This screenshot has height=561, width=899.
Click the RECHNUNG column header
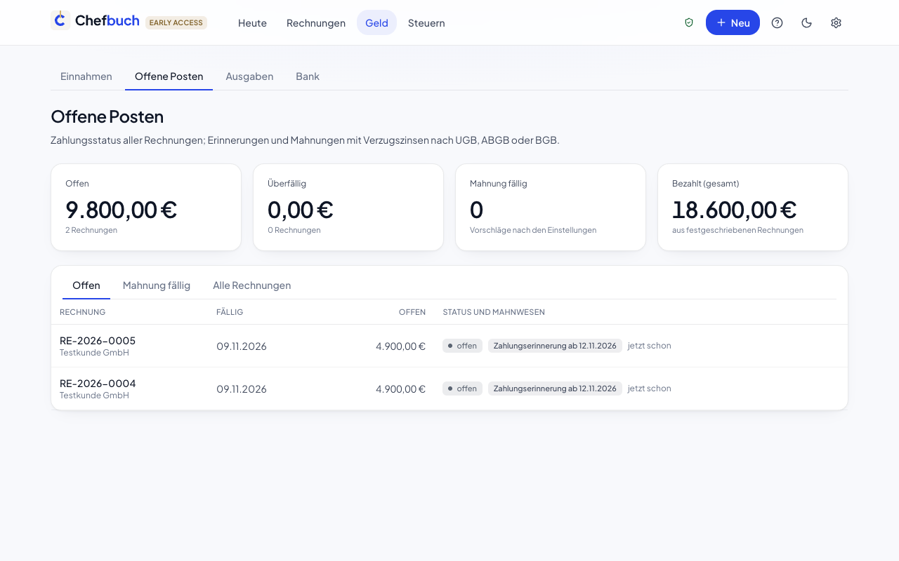coord(83,312)
